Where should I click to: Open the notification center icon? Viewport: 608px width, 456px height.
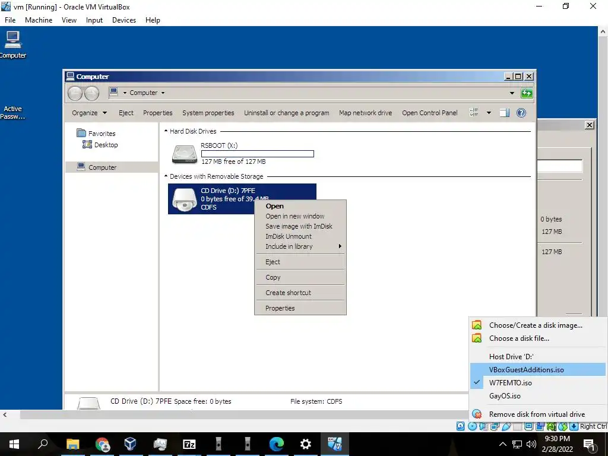590,444
